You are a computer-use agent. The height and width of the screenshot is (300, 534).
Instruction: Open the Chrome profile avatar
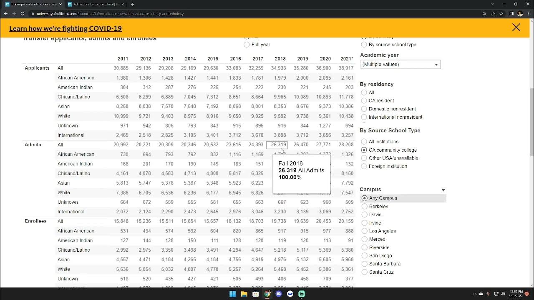pos(520,13)
